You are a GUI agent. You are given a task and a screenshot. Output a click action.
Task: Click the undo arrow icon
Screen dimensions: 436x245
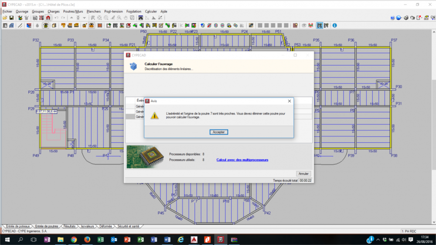56,18
